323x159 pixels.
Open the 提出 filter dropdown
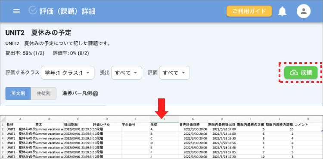click(127, 73)
